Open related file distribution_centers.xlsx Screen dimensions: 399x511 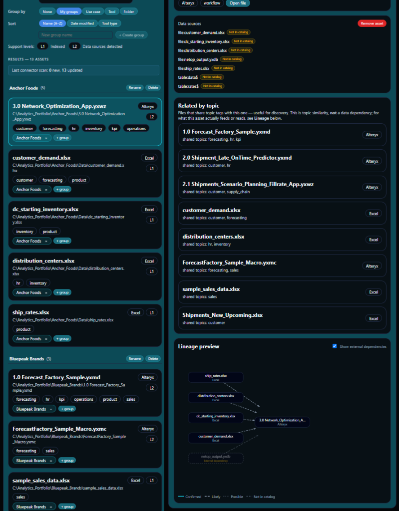coord(282,240)
